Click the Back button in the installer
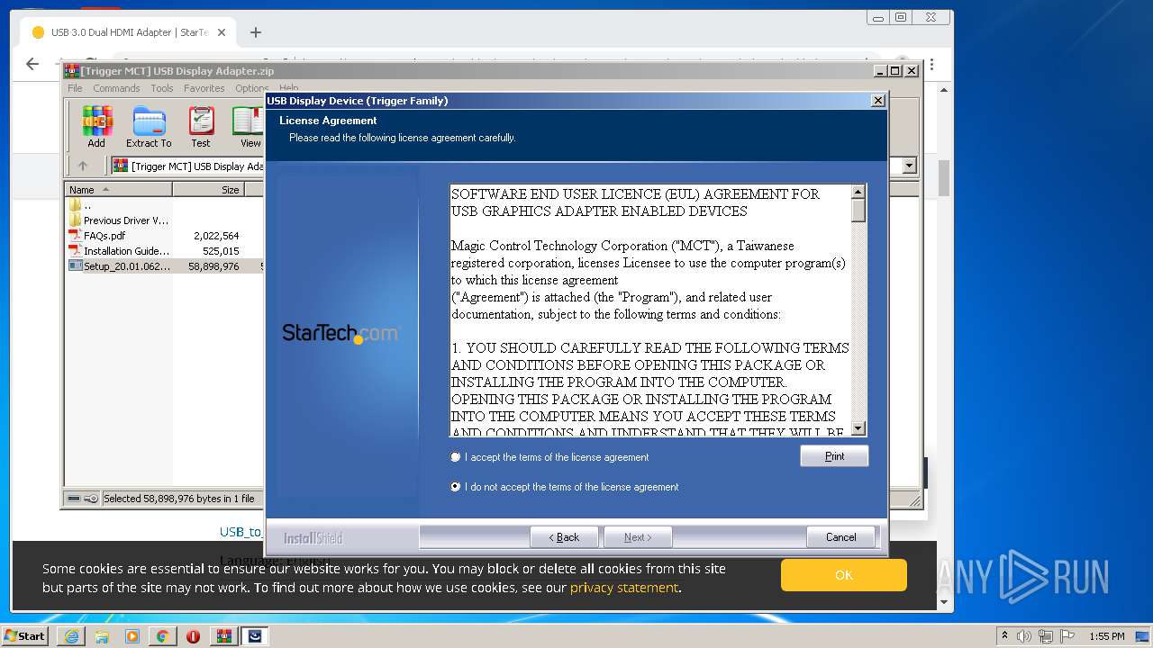Viewport: 1153px width, 648px height. coord(565,537)
